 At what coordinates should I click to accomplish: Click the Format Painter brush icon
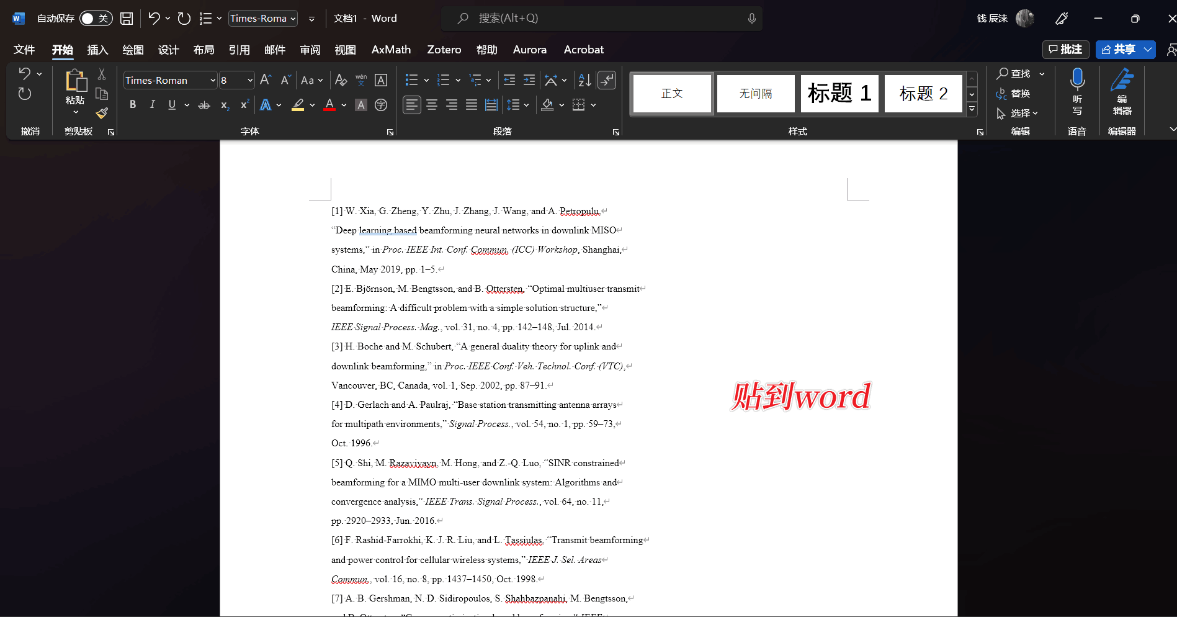102,113
